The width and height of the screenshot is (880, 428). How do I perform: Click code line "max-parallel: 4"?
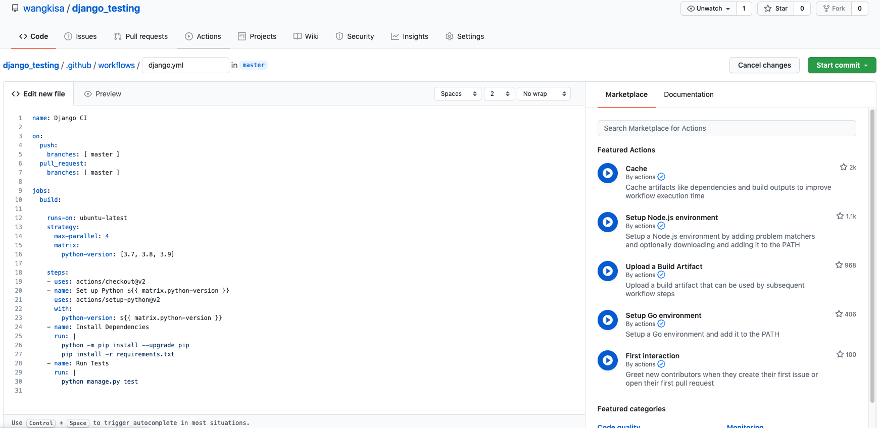point(81,236)
